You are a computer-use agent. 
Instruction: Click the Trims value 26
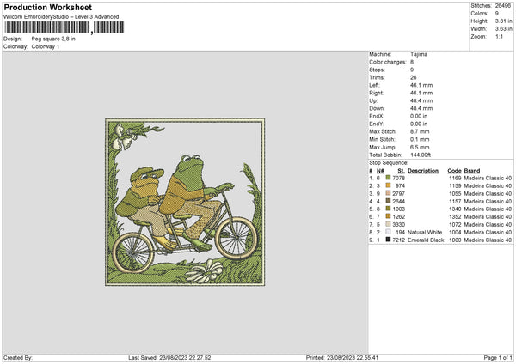(x=414, y=77)
